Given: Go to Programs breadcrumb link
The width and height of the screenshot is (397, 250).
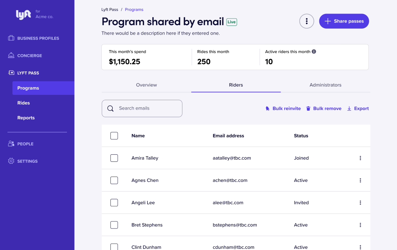Looking at the screenshot, I should tap(134, 9).
